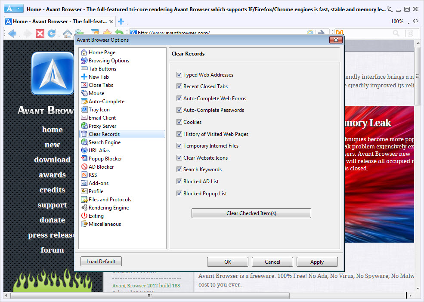The height and width of the screenshot is (302, 424).
Task: Go back with the blue back arrow
Action: click(12, 34)
